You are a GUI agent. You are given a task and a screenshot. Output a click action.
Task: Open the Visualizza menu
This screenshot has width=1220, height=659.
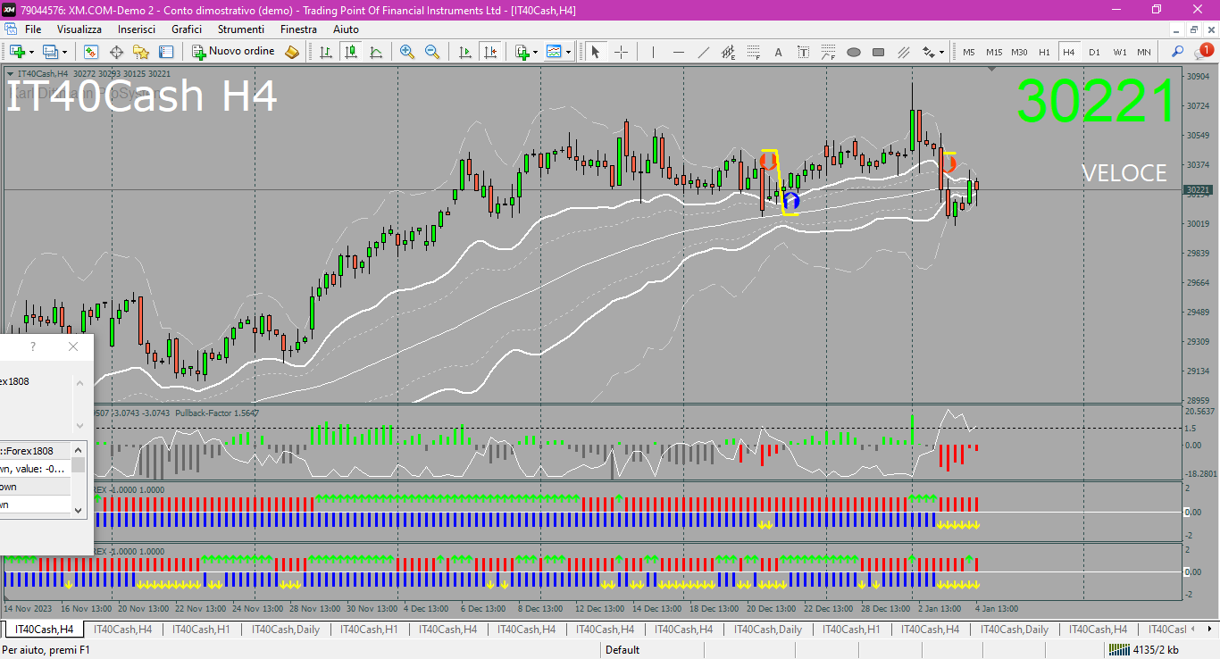coord(79,29)
